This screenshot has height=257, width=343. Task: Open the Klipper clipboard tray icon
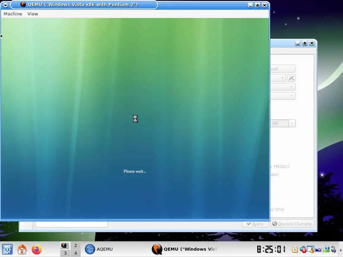[x=295, y=249]
